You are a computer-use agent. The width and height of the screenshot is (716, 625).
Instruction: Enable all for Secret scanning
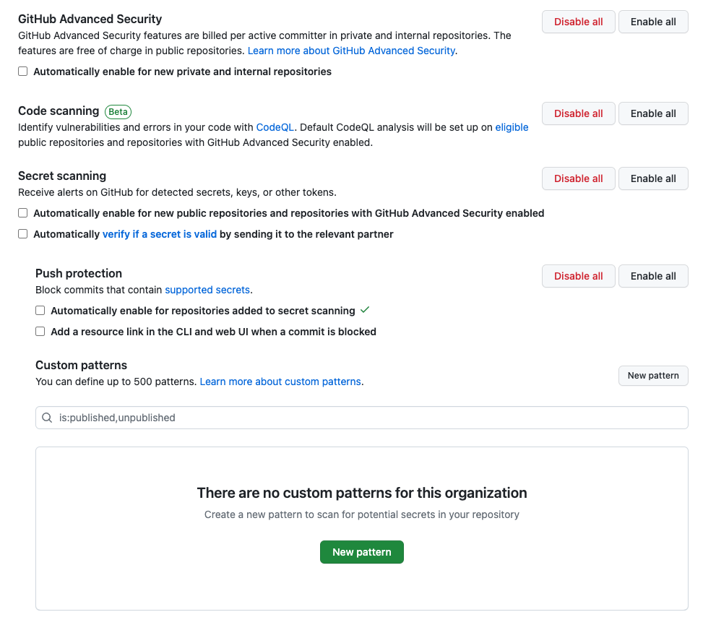pyautogui.click(x=653, y=178)
